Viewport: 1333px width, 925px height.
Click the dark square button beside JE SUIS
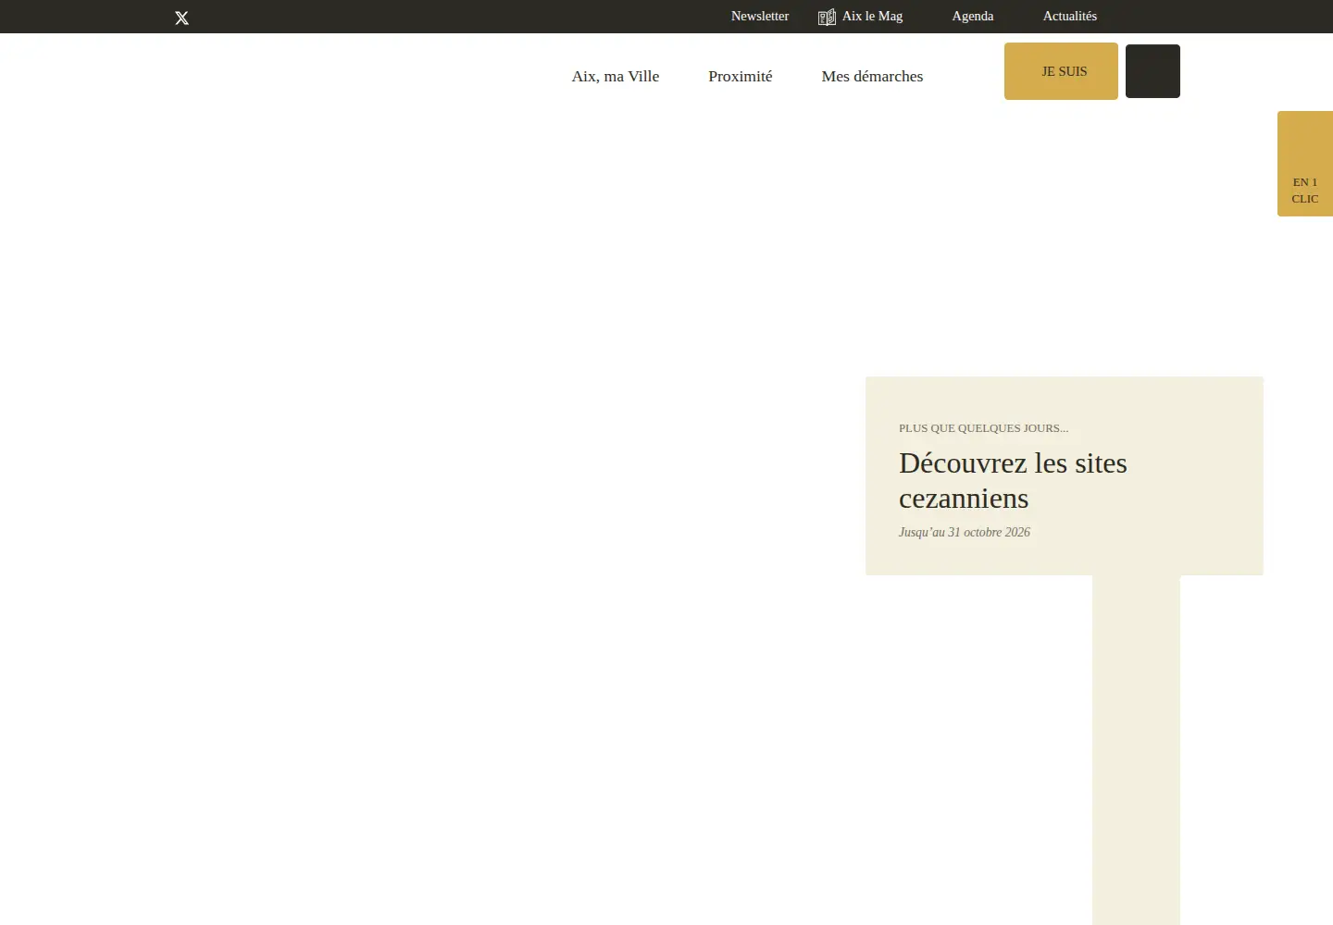(x=1152, y=71)
